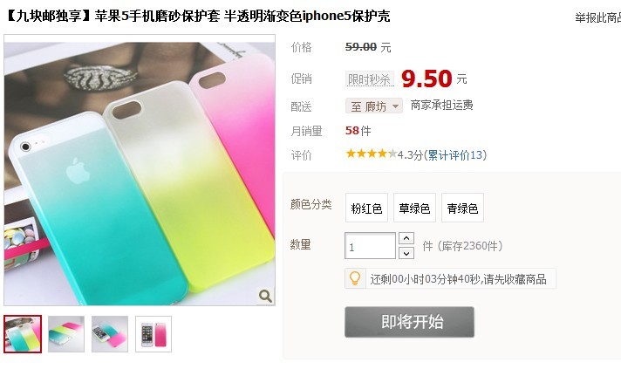Image resolution: width=621 pixels, height=369 pixels.
Task: Click the lightbulb tip icon
Action: click(355, 278)
